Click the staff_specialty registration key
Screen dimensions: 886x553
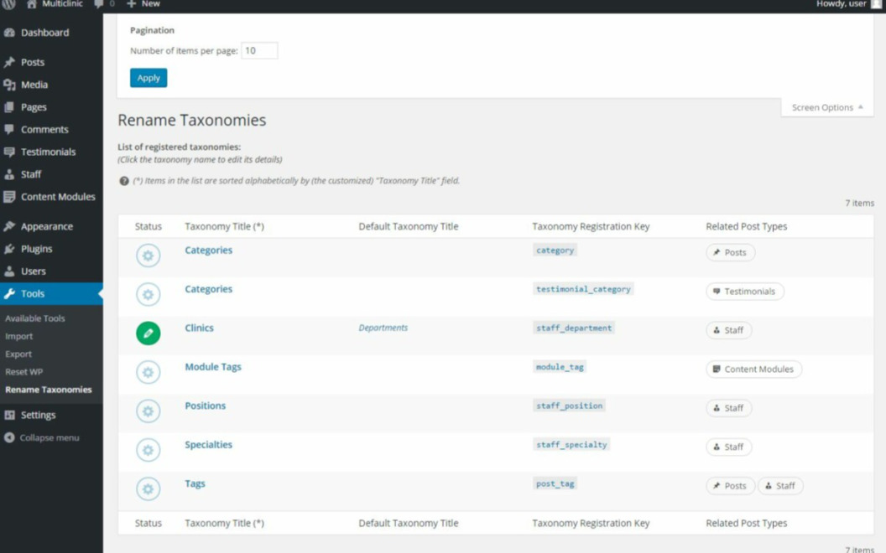pos(571,445)
